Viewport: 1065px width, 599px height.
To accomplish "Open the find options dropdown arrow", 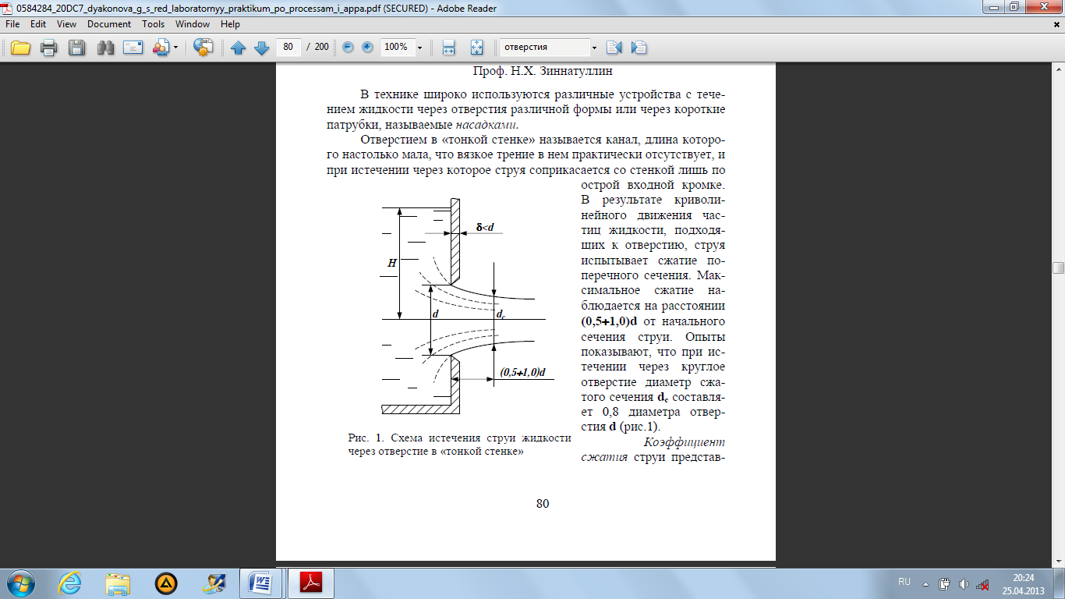I will point(594,48).
